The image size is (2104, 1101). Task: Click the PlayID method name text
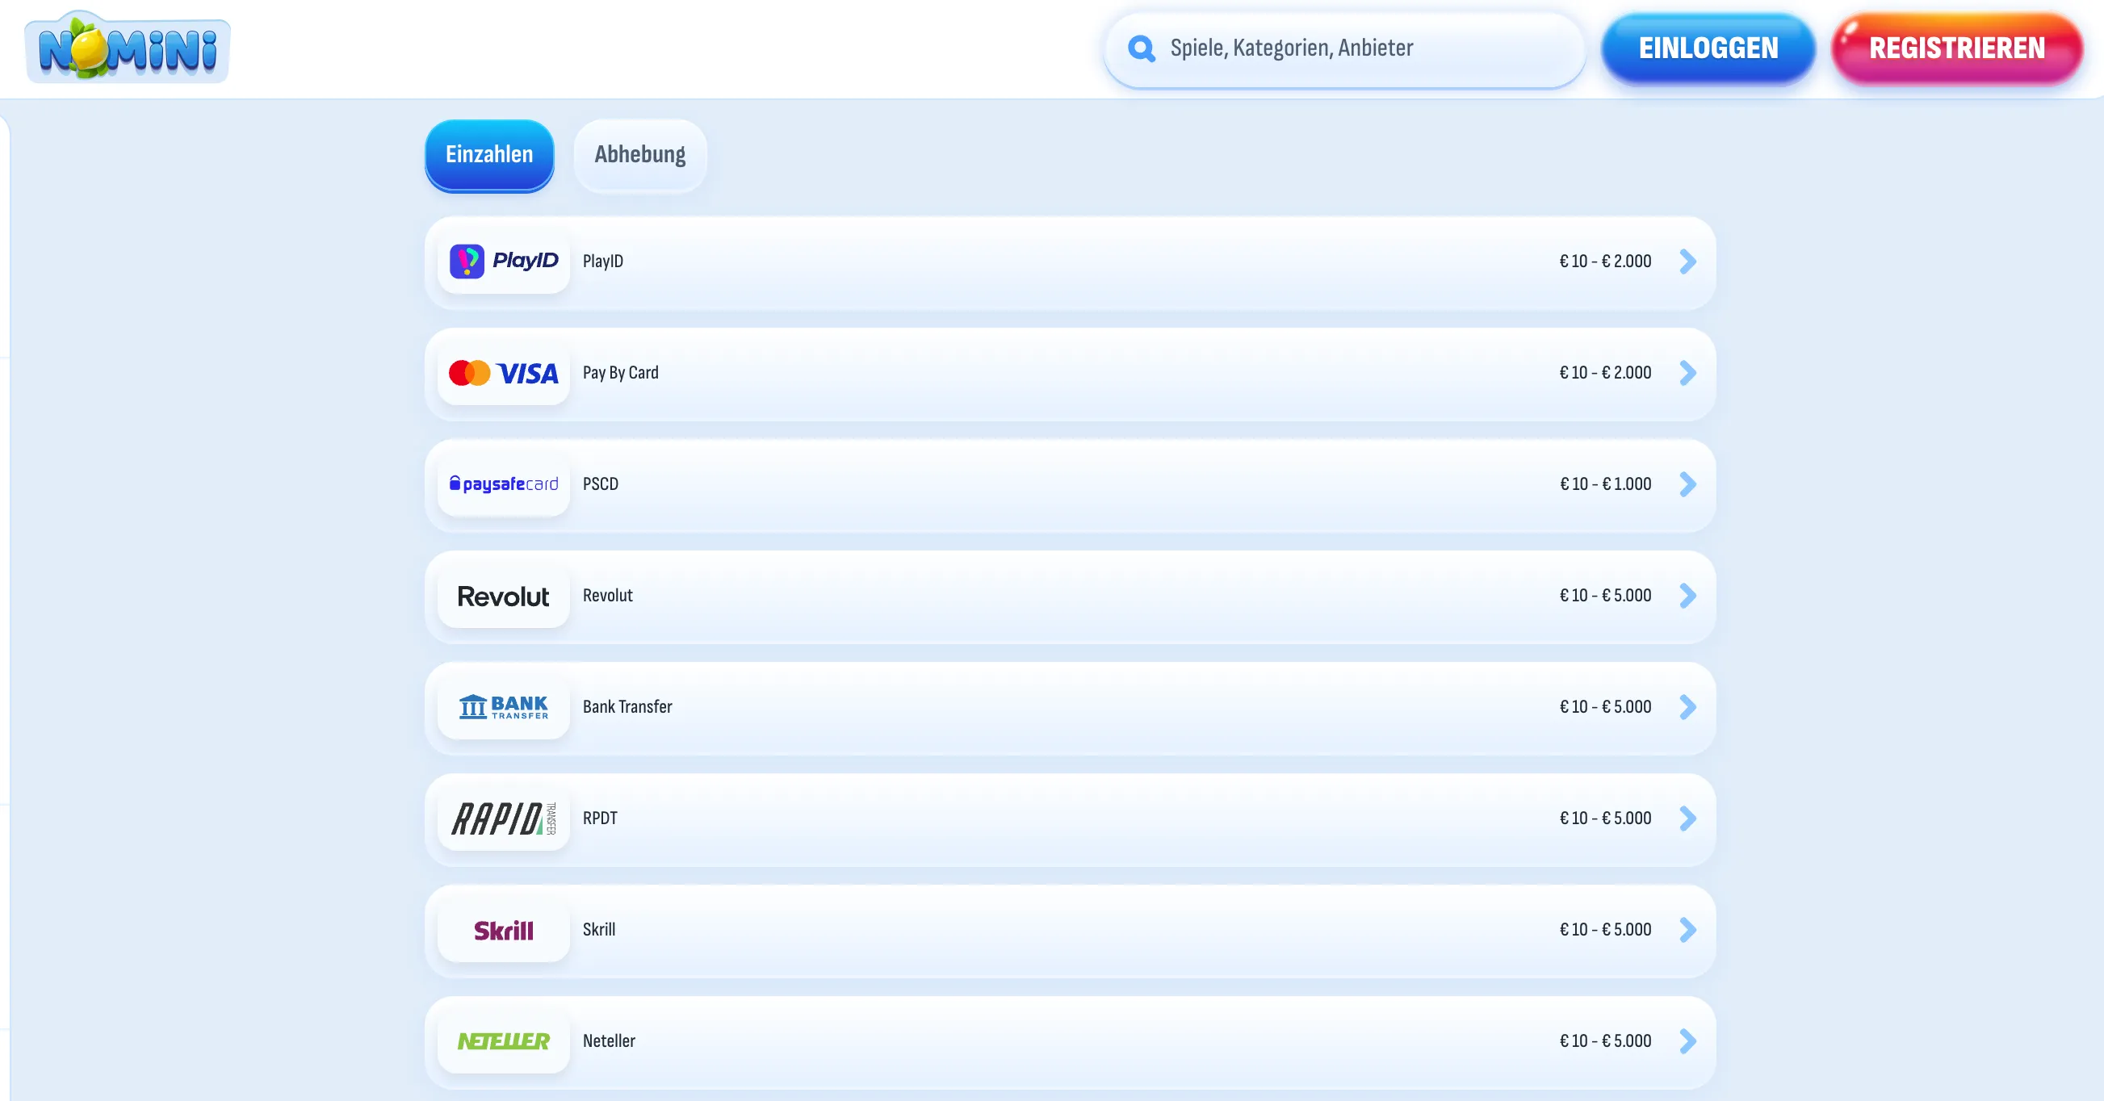click(603, 262)
